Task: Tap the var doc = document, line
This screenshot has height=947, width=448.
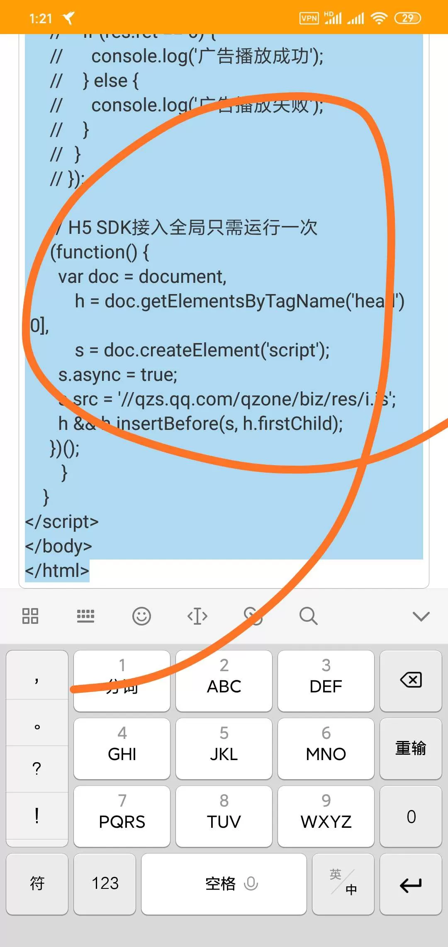Action: (x=142, y=277)
